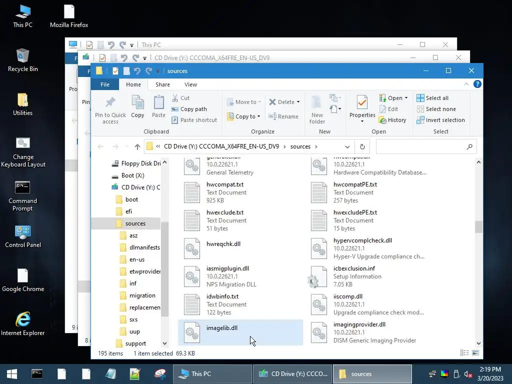Select imagingprovider.dll file
The height and width of the screenshot is (384, 512).
click(368, 332)
